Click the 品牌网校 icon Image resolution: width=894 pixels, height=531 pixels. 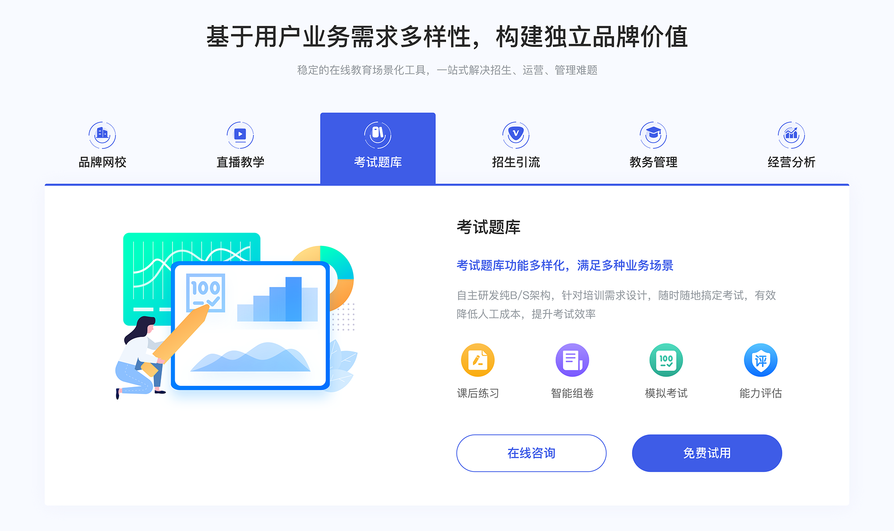pos(101,133)
